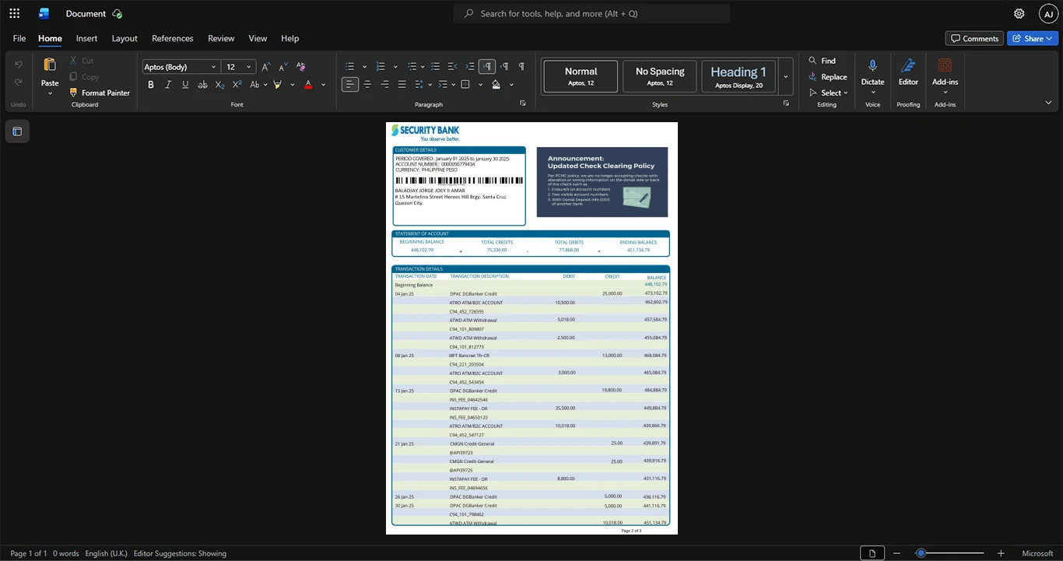Click Undo in the ribbon
Image resolution: width=1063 pixels, height=561 pixels.
pyautogui.click(x=19, y=64)
